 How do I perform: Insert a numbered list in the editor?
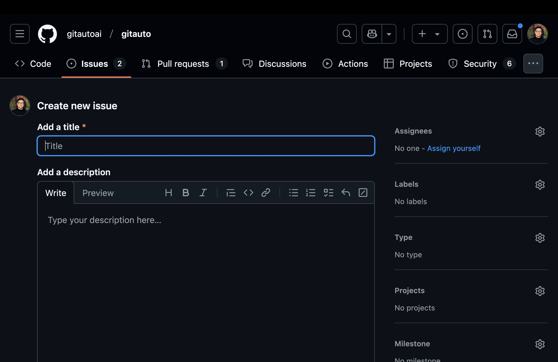[x=311, y=192]
